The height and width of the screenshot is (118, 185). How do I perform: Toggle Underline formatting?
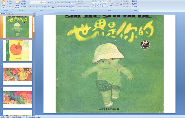[36, 7]
